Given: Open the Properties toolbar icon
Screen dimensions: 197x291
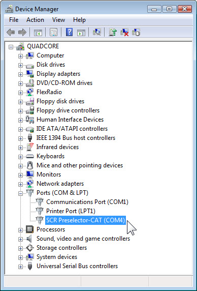Looking at the screenshot, I should point(53,33).
